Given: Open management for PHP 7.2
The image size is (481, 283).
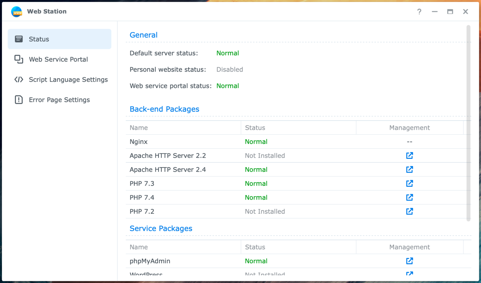Looking at the screenshot, I should [409, 211].
